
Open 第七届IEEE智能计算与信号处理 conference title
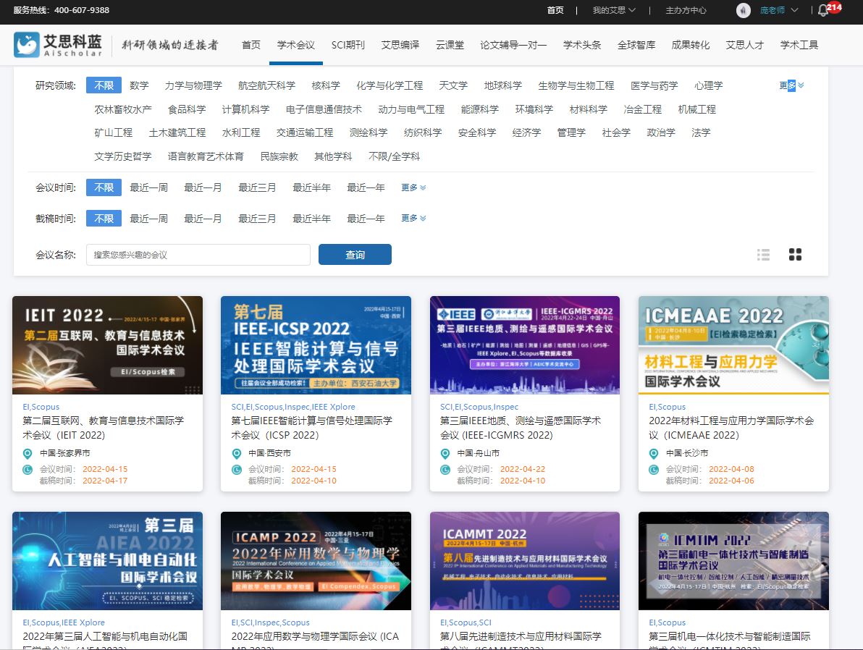pyautogui.click(x=312, y=428)
